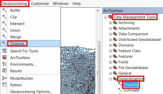Click the ModelBuilder icon
Image resolution: width=163 pixels, height=94 pixels.
4,78
